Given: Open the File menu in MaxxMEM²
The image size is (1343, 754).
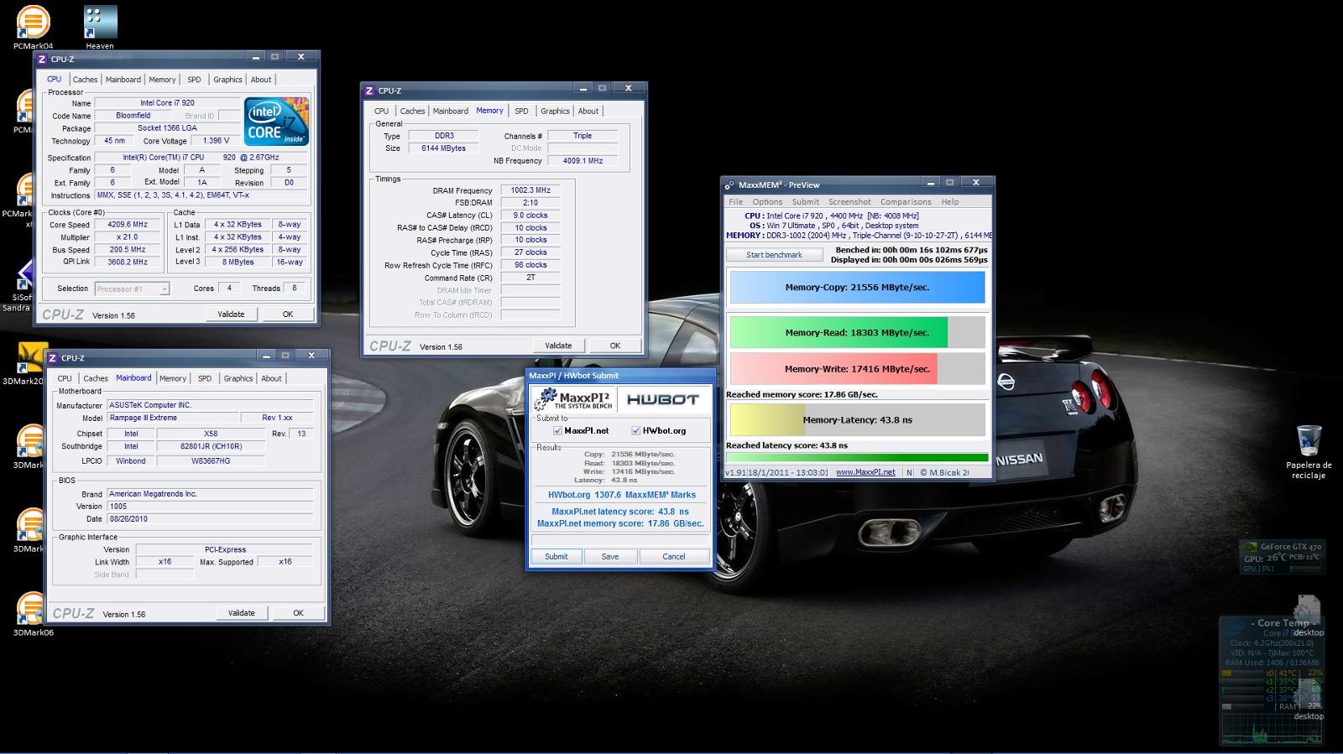Looking at the screenshot, I should [735, 202].
